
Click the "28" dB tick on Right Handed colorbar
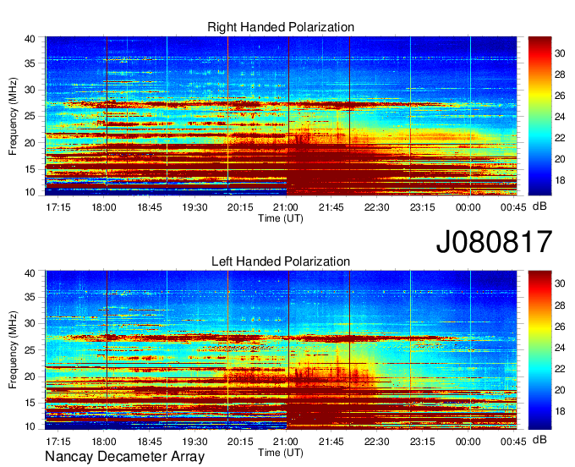point(560,74)
